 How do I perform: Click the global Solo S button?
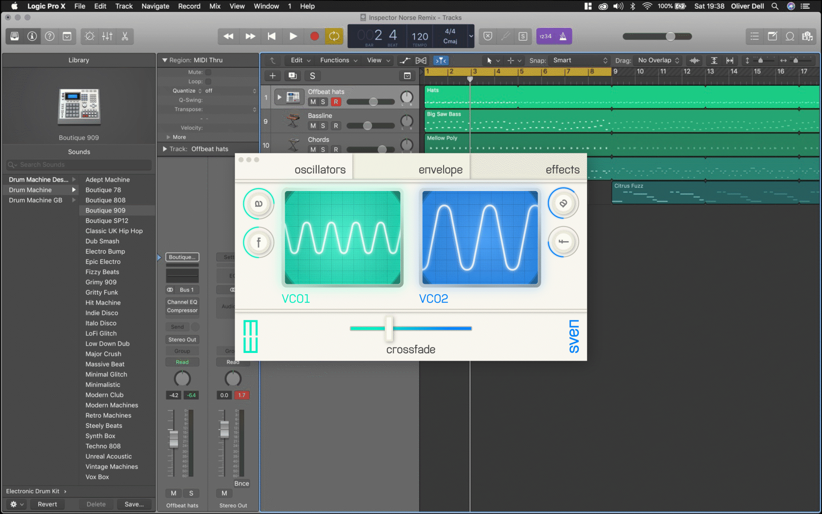click(x=313, y=76)
